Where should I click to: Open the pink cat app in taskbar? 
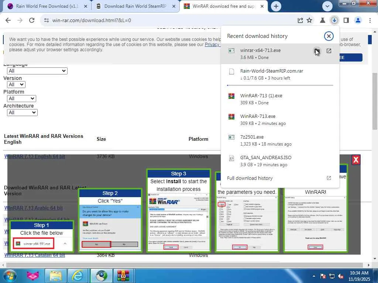pyautogui.click(x=33, y=276)
